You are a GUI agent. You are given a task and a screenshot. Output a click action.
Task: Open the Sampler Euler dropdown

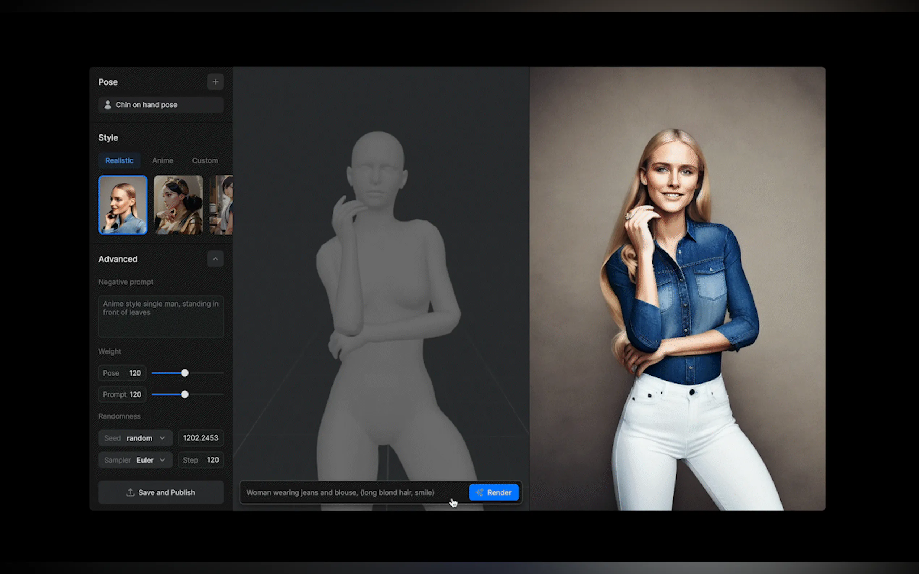click(x=135, y=460)
